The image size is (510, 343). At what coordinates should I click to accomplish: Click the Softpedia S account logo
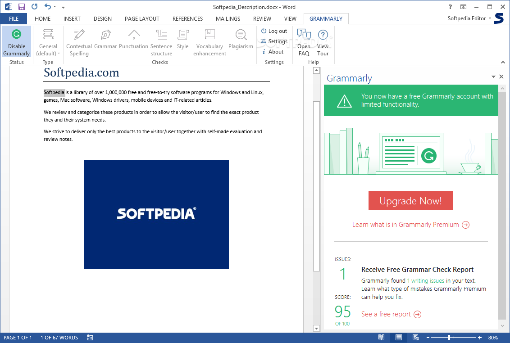[x=499, y=18]
